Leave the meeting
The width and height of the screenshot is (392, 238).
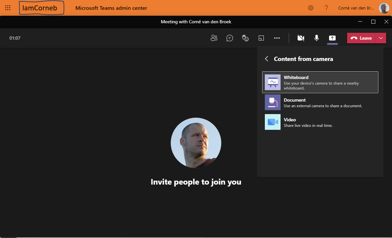tap(361, 38)
